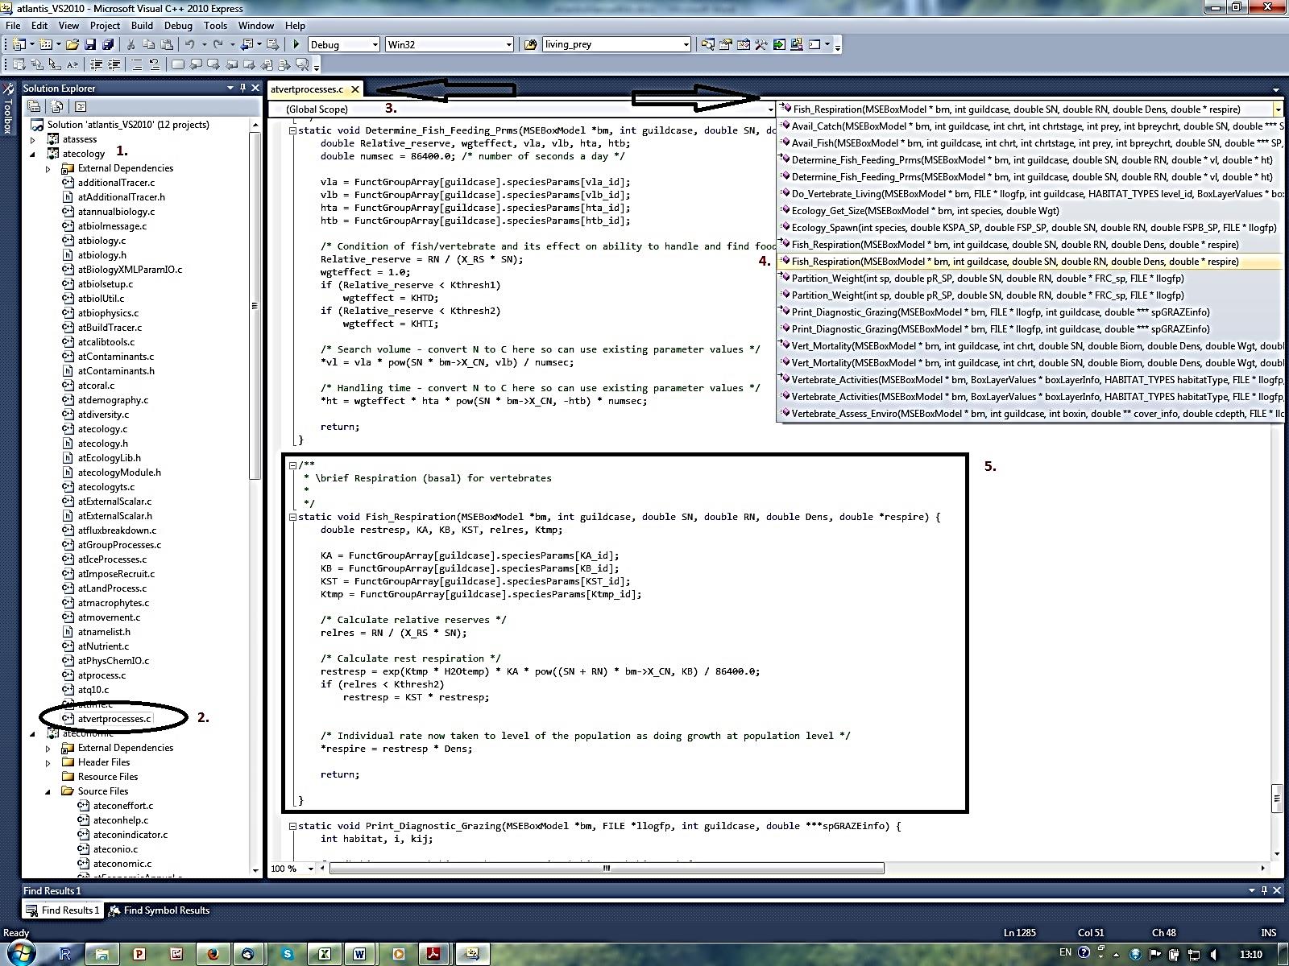
Task: Click the Save icon in the toolbar
Action: pos(90,45)
